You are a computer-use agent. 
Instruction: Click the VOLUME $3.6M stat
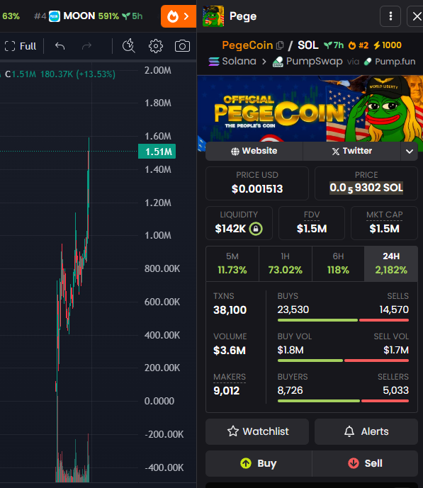(x=230, y=344)
